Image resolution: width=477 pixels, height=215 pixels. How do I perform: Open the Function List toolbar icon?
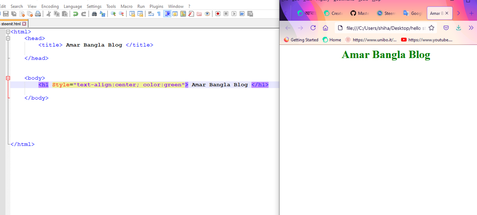click(191, 14)
